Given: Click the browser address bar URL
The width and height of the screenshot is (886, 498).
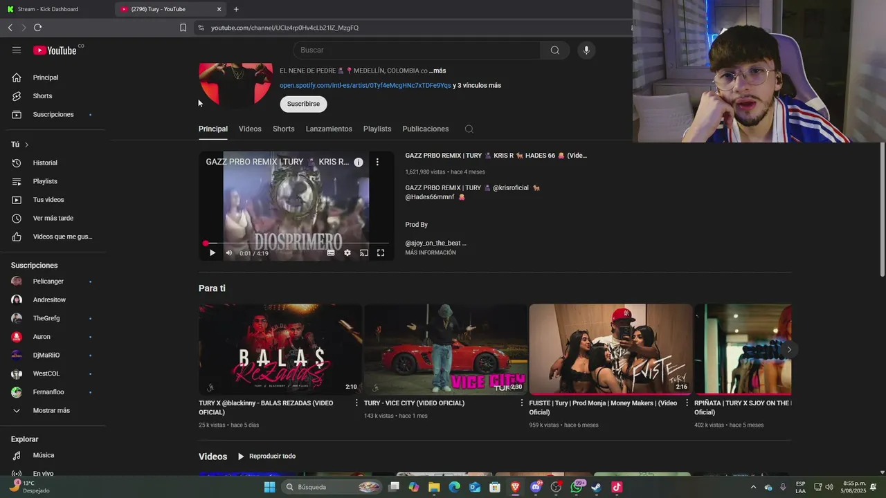Looking at the screenshot, I should (284, 28).
